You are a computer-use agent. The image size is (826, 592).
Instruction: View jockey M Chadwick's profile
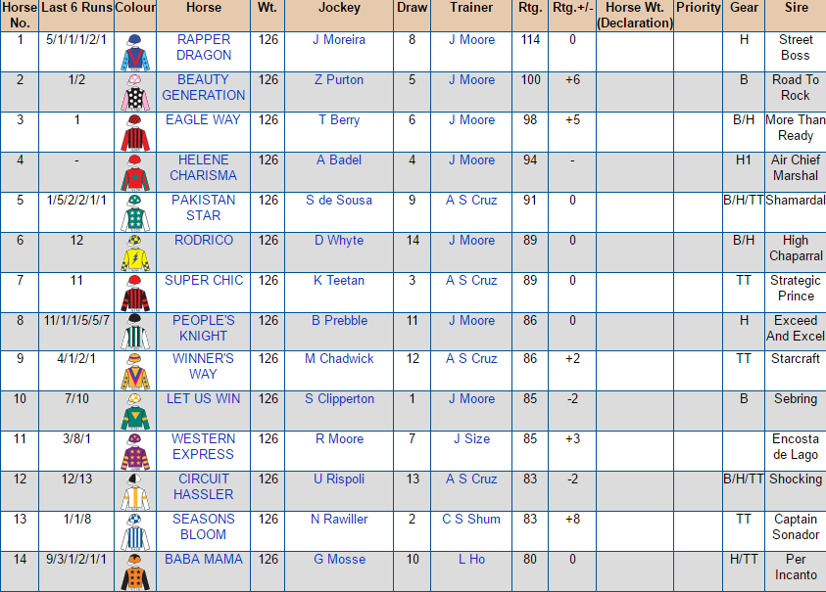tap(339, 359)
